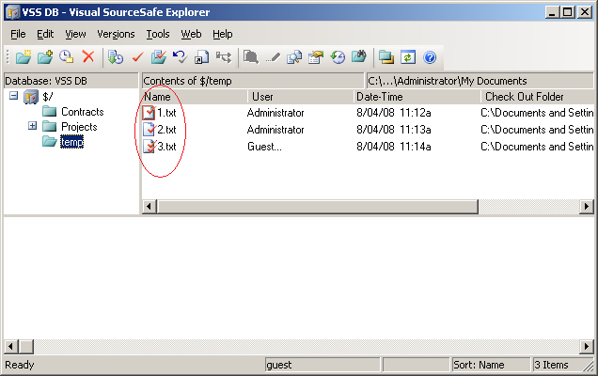Expand the Projects folder tree node

pyautogui.click(x=32, y=127)
